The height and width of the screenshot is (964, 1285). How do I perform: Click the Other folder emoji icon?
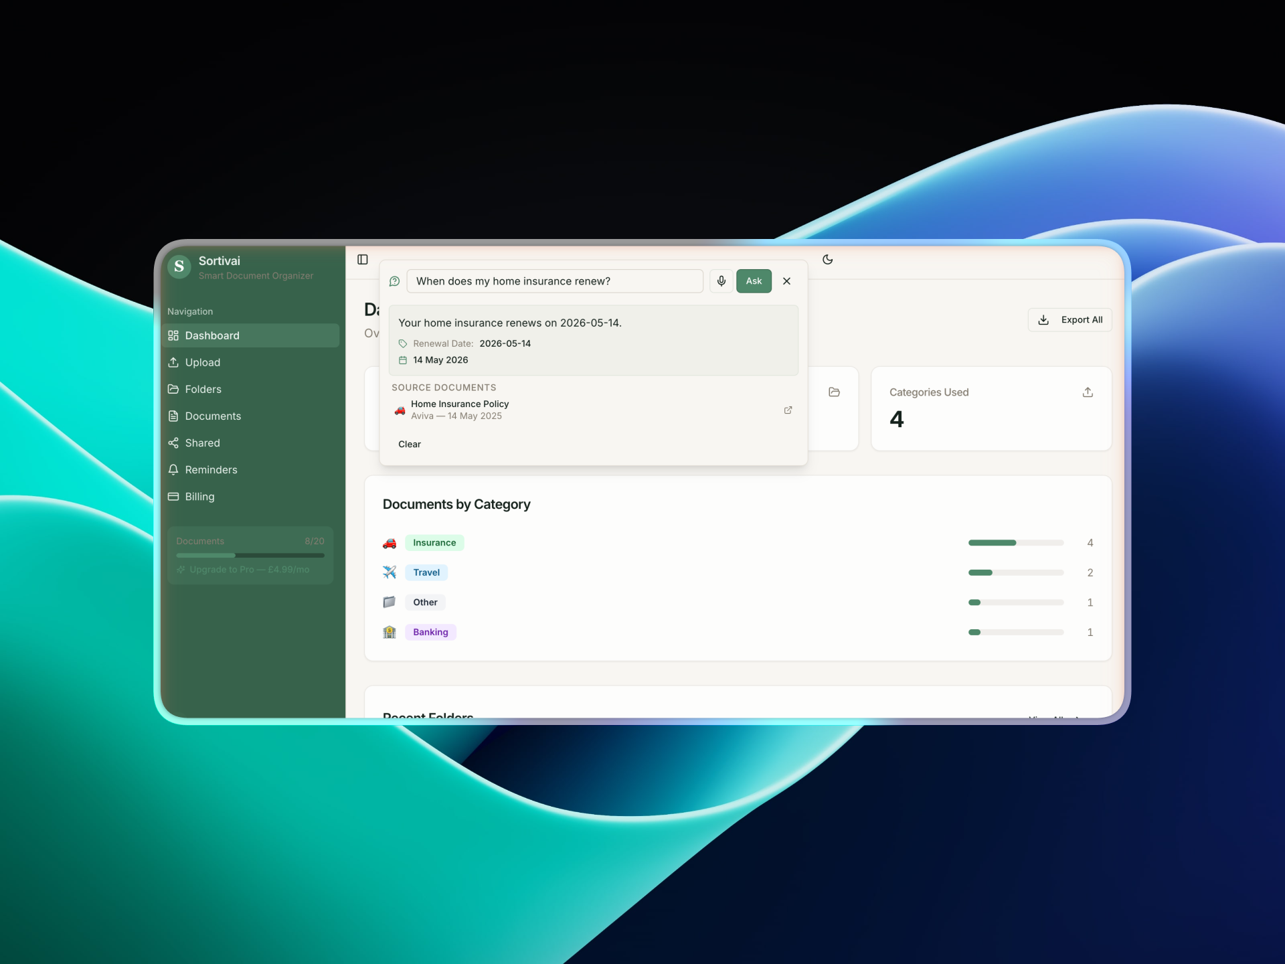390,602
